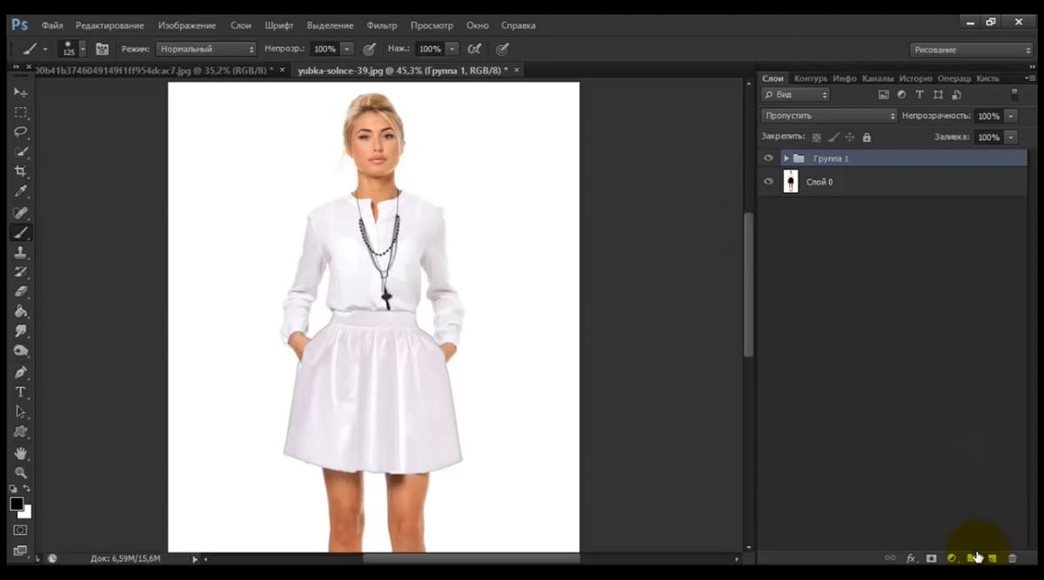Viewport: 1044px width, 580px height.
Task: Switch to the История panel tab
Action: click(915, 78)
